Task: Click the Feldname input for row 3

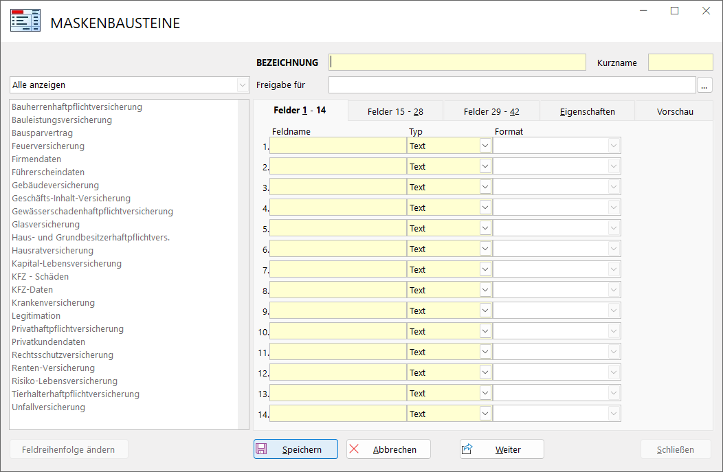Action: tap(338, 187)
